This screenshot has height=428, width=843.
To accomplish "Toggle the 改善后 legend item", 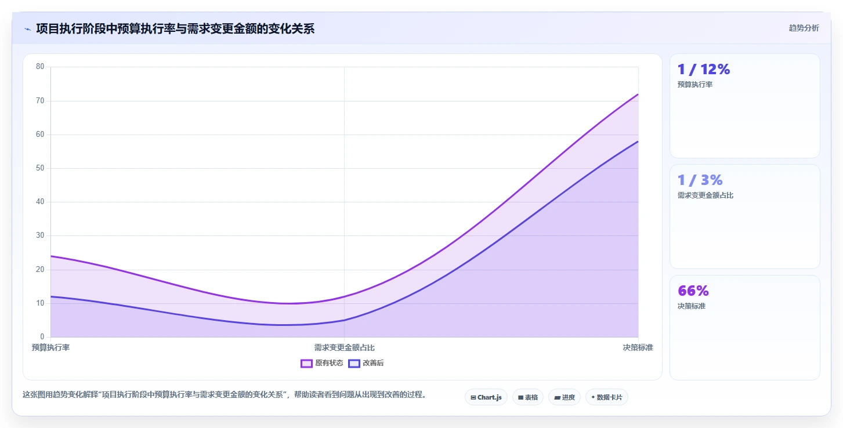I will [x=366, y=364].
